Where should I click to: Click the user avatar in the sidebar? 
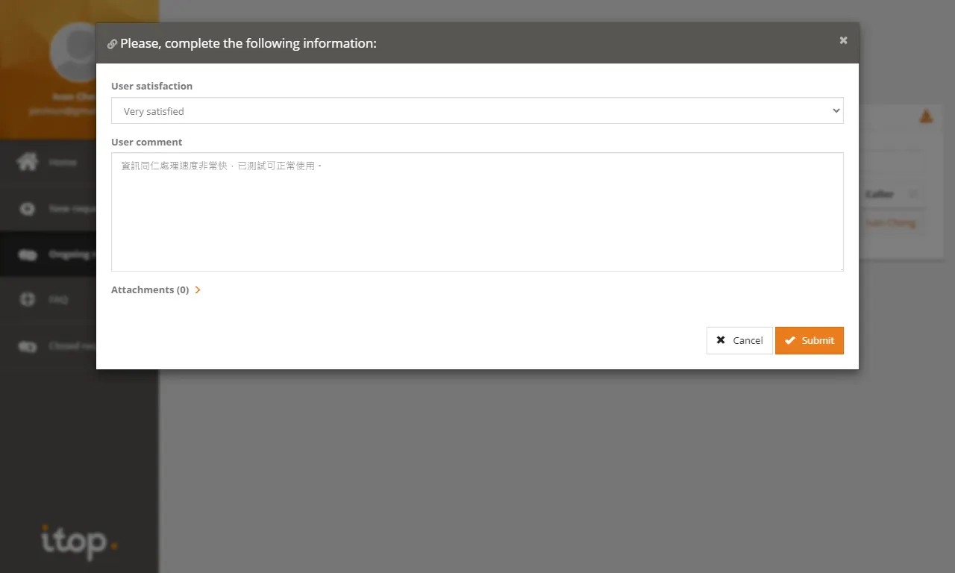(x=73, y=51)
